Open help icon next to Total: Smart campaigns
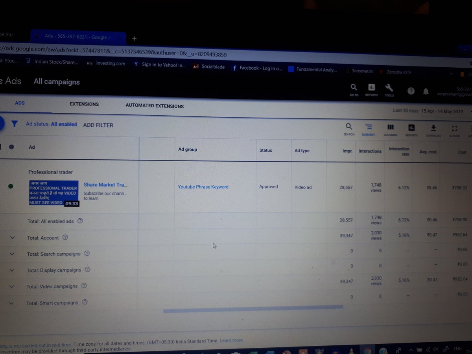 [x=85, y=302]
